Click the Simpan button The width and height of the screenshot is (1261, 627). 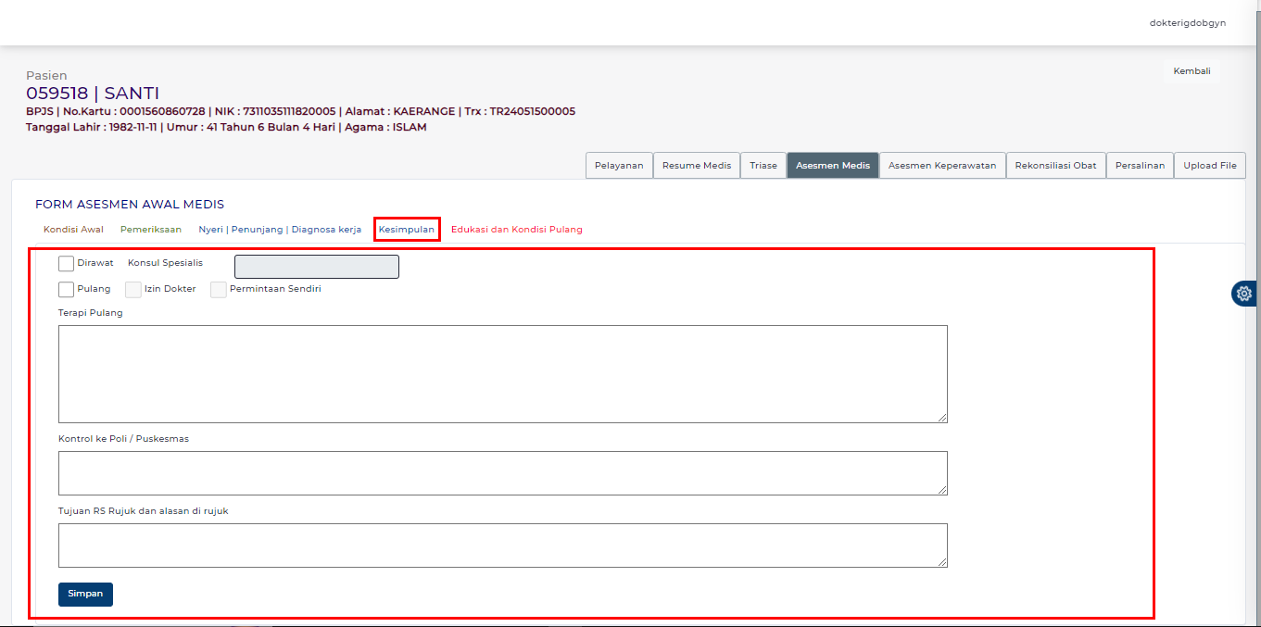point(85,594)
